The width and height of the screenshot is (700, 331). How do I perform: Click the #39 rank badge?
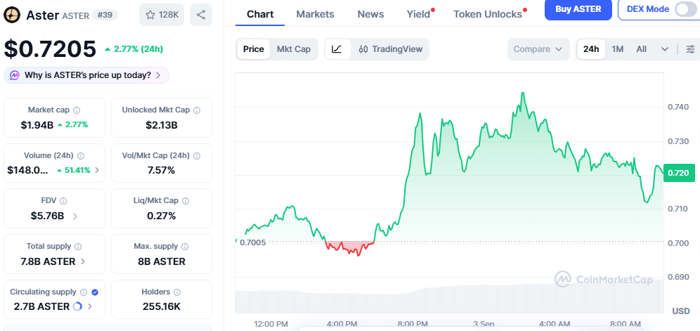(x=105, y=15)
